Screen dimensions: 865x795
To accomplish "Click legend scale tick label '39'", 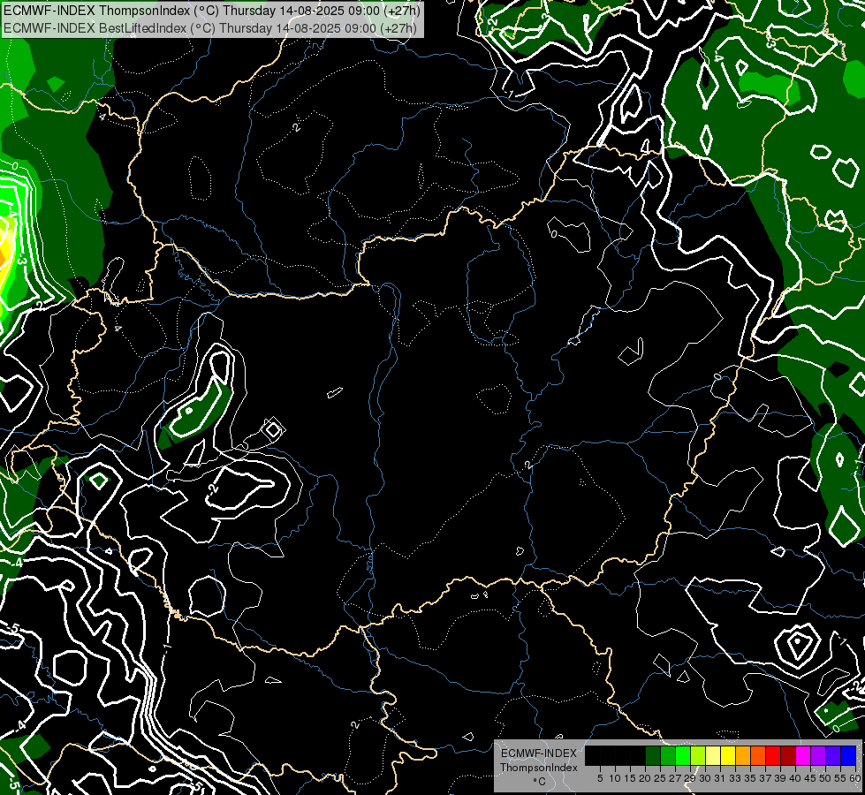I will coord(780,778).
